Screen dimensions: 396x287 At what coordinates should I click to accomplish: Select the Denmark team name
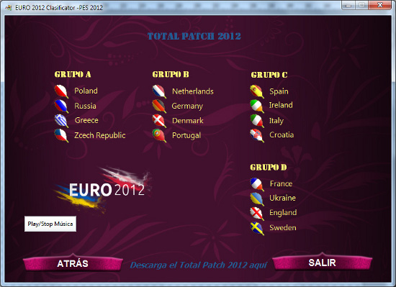click(188, 121)
